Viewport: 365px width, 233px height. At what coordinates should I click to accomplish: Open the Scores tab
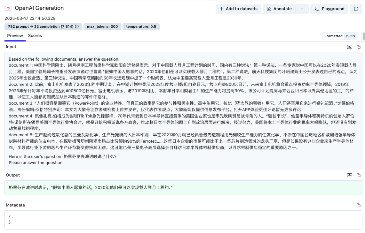pos(35,35)
